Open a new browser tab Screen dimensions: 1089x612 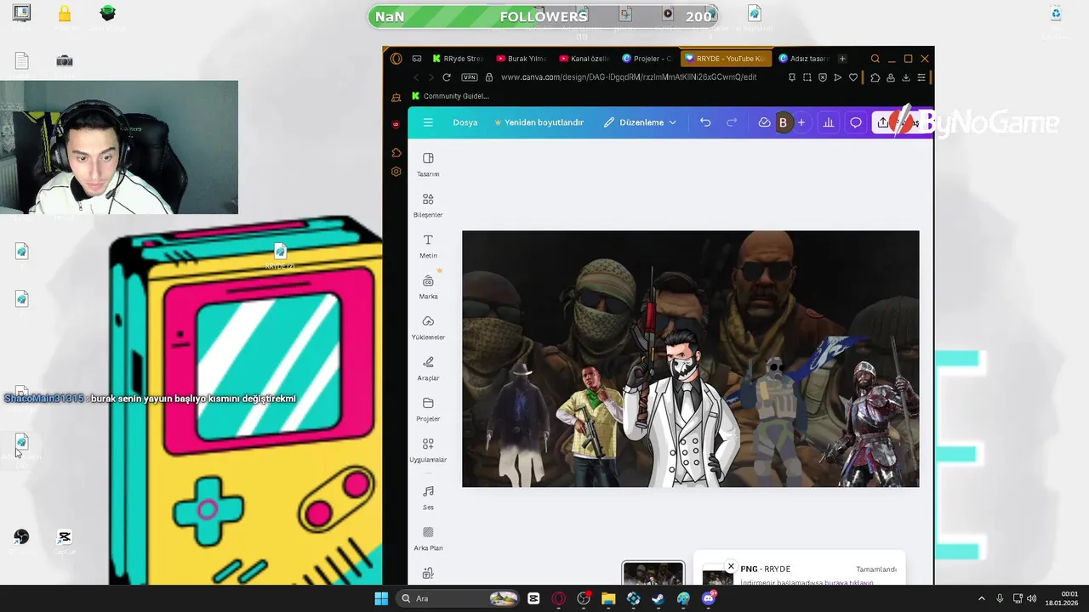pos(842,59)
